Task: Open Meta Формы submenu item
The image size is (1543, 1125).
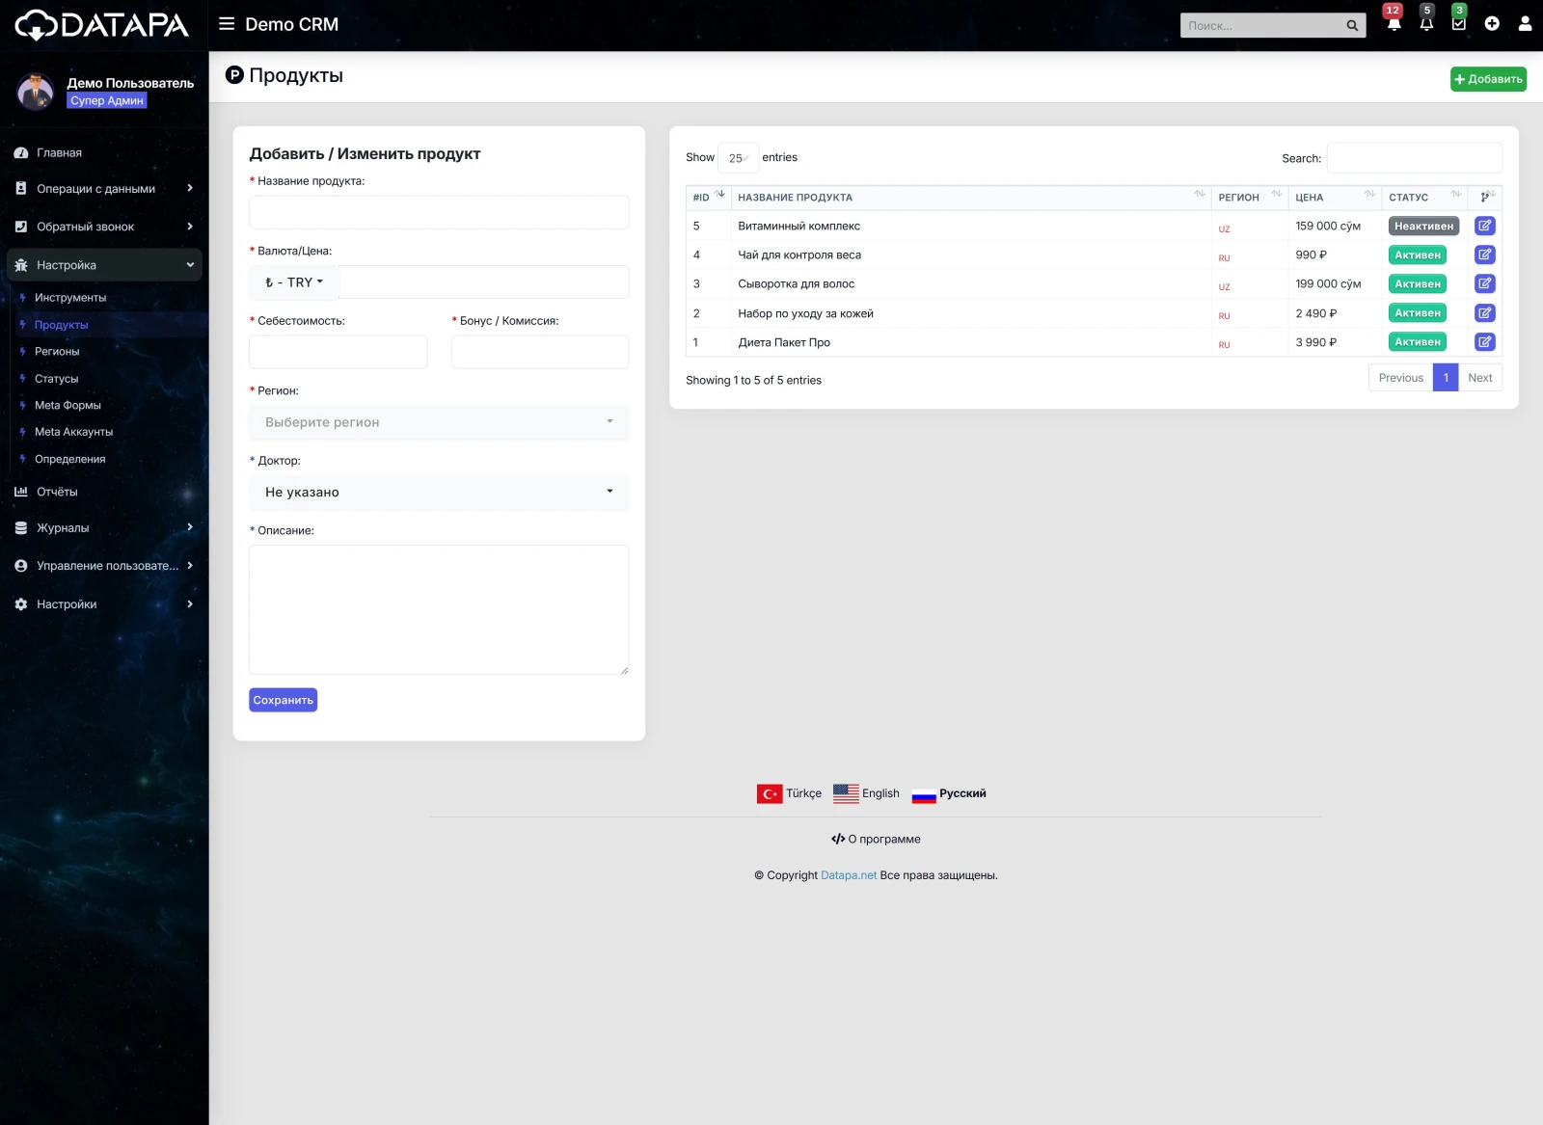Action: [x=68, y=406]
